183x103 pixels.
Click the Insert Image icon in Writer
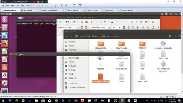[153, 22]
